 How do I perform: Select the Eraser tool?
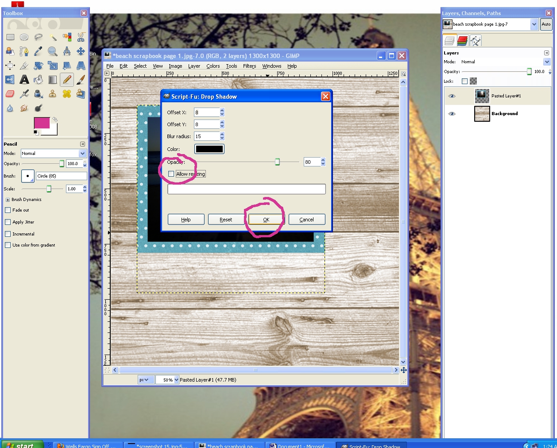click(10, 94)
